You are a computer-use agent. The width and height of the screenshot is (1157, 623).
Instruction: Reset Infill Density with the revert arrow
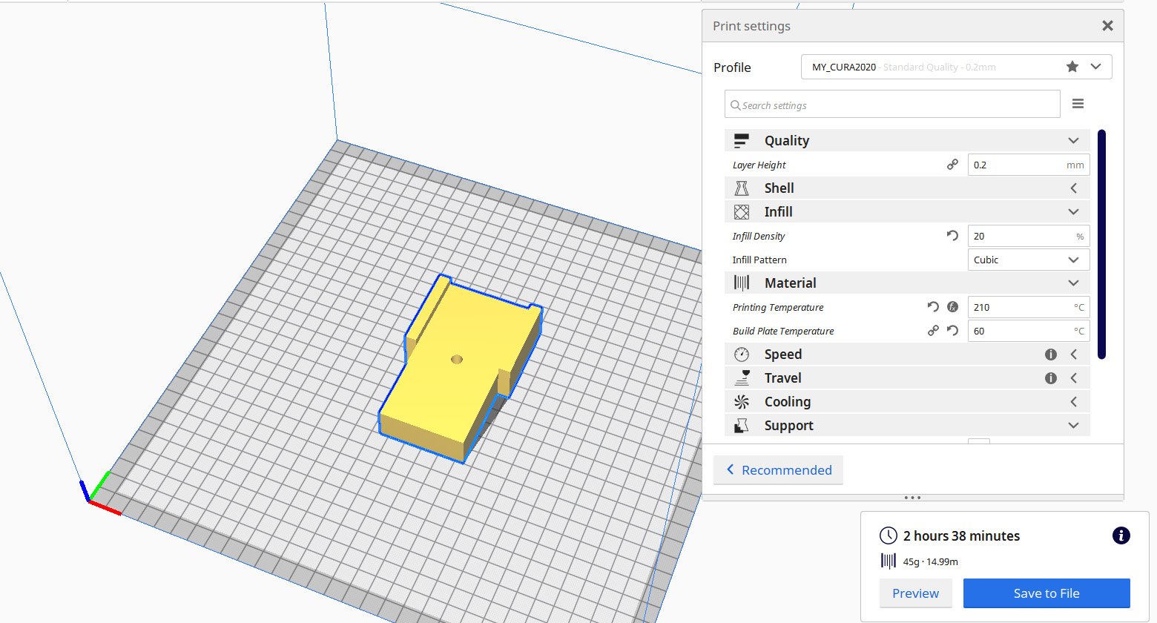952,236
